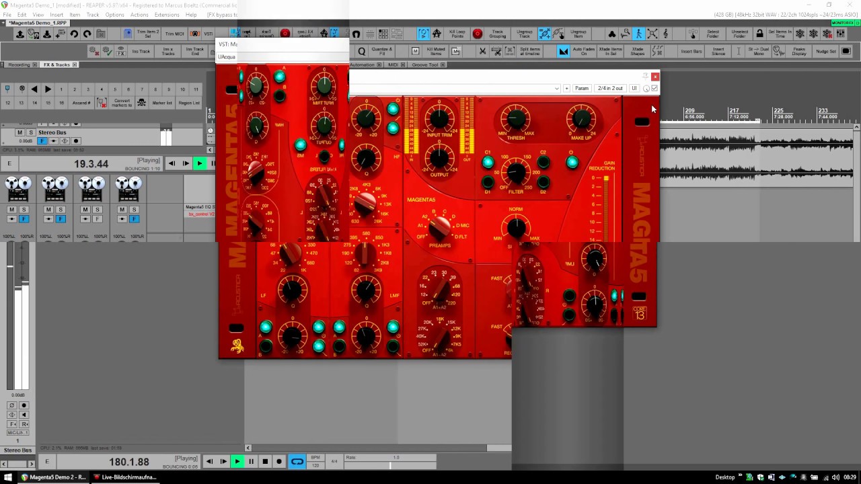861x484 pixels.
Task: Click the green play button in bottom transport
Action: click(237, 461)
